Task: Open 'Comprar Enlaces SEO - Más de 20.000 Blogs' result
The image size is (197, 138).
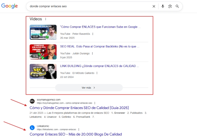Action: pyautogui.click(x=76, y=134)
